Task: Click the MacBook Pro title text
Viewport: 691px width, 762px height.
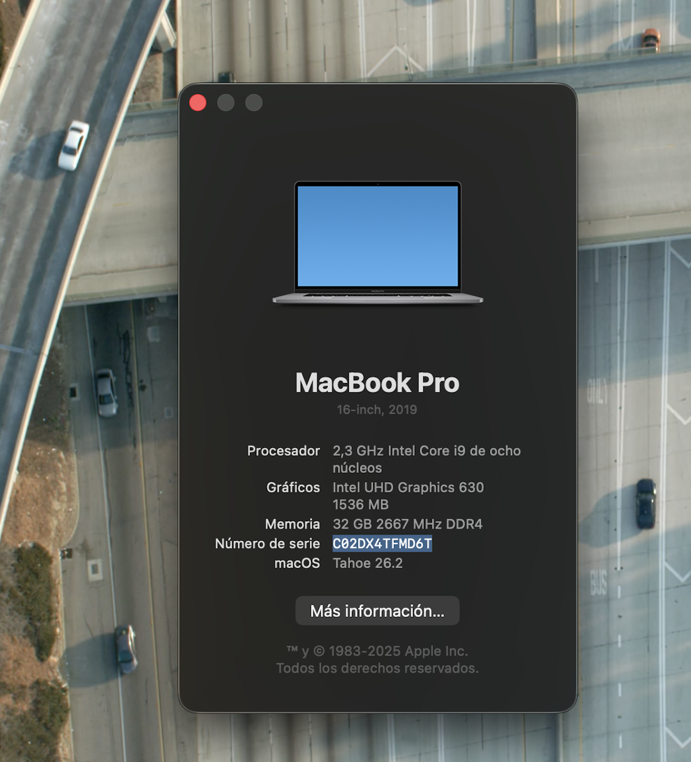Action: click(x=377, y=383)
